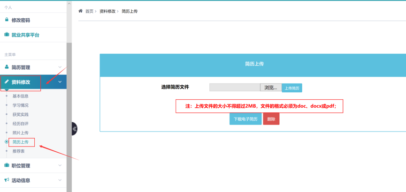Open 照片上传 submenu item
This screenshot has height=192, width=406.
[x=20, y=133]
